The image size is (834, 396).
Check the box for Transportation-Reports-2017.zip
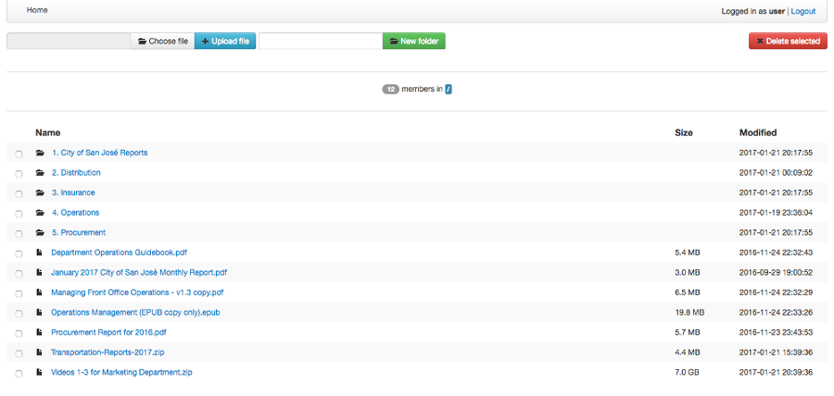pos(19,354)
